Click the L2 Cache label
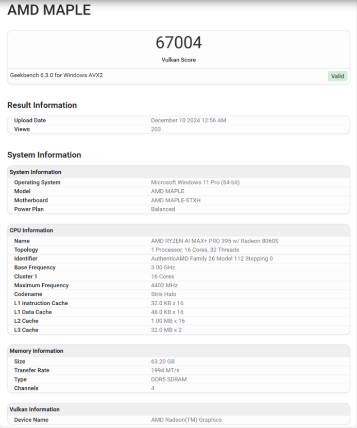This screenshot has height=428, width=357. click(x=26, y=321)
